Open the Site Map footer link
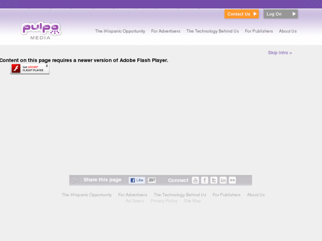 tap(192, 201)
